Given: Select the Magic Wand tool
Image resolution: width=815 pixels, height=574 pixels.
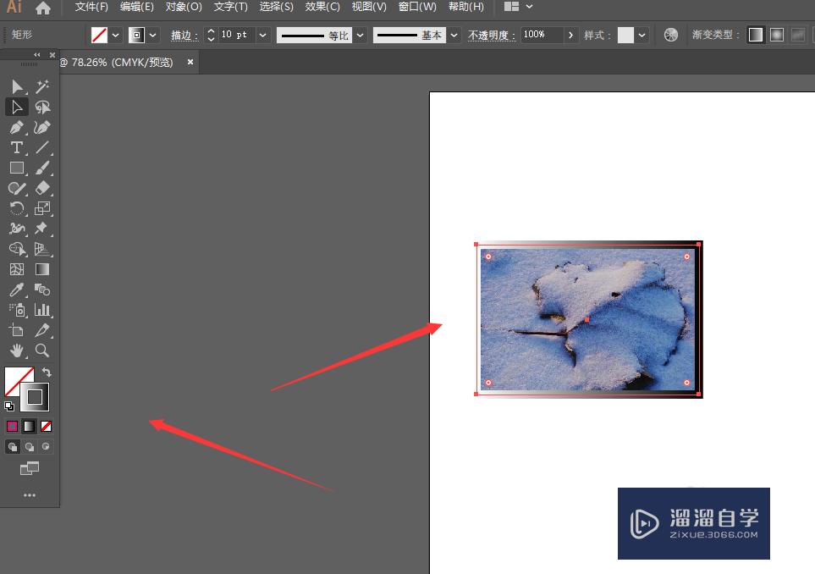Looking at the screenshot, I should (42, 86).
